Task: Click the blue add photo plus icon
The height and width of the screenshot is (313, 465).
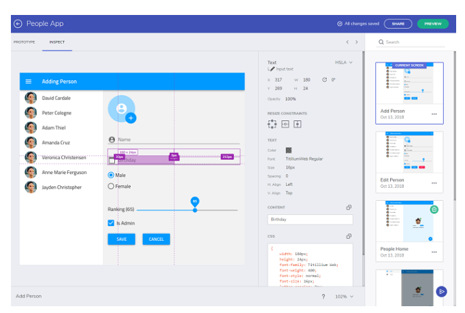Action: pyautogui.click(x=131, y=118)
